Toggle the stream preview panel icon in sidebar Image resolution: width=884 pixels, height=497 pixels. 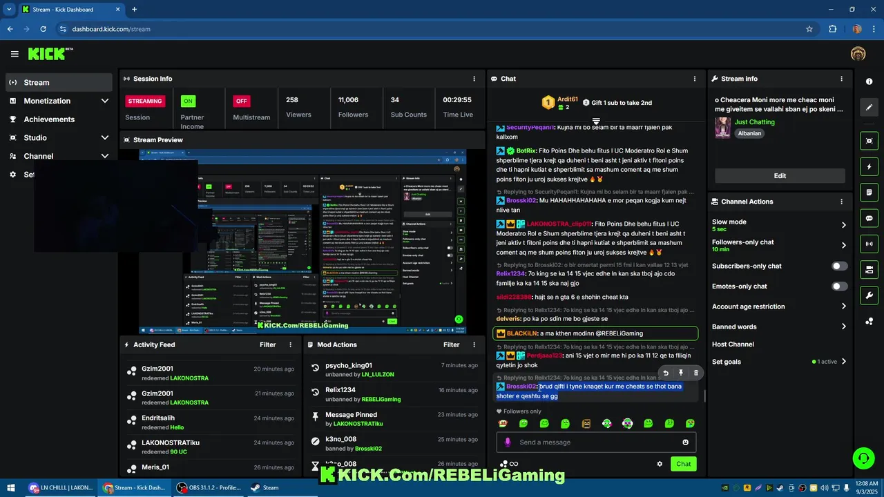point(869,141)
